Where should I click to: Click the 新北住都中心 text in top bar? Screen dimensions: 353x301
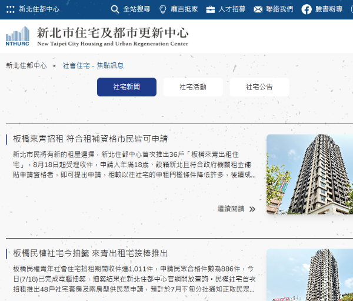(x=39, y=9)
